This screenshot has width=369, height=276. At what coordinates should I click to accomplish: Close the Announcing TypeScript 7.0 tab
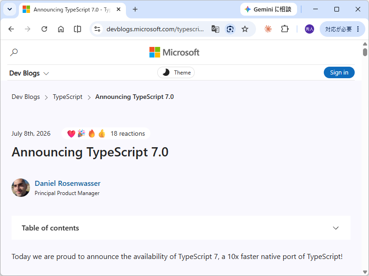(119, 9)
